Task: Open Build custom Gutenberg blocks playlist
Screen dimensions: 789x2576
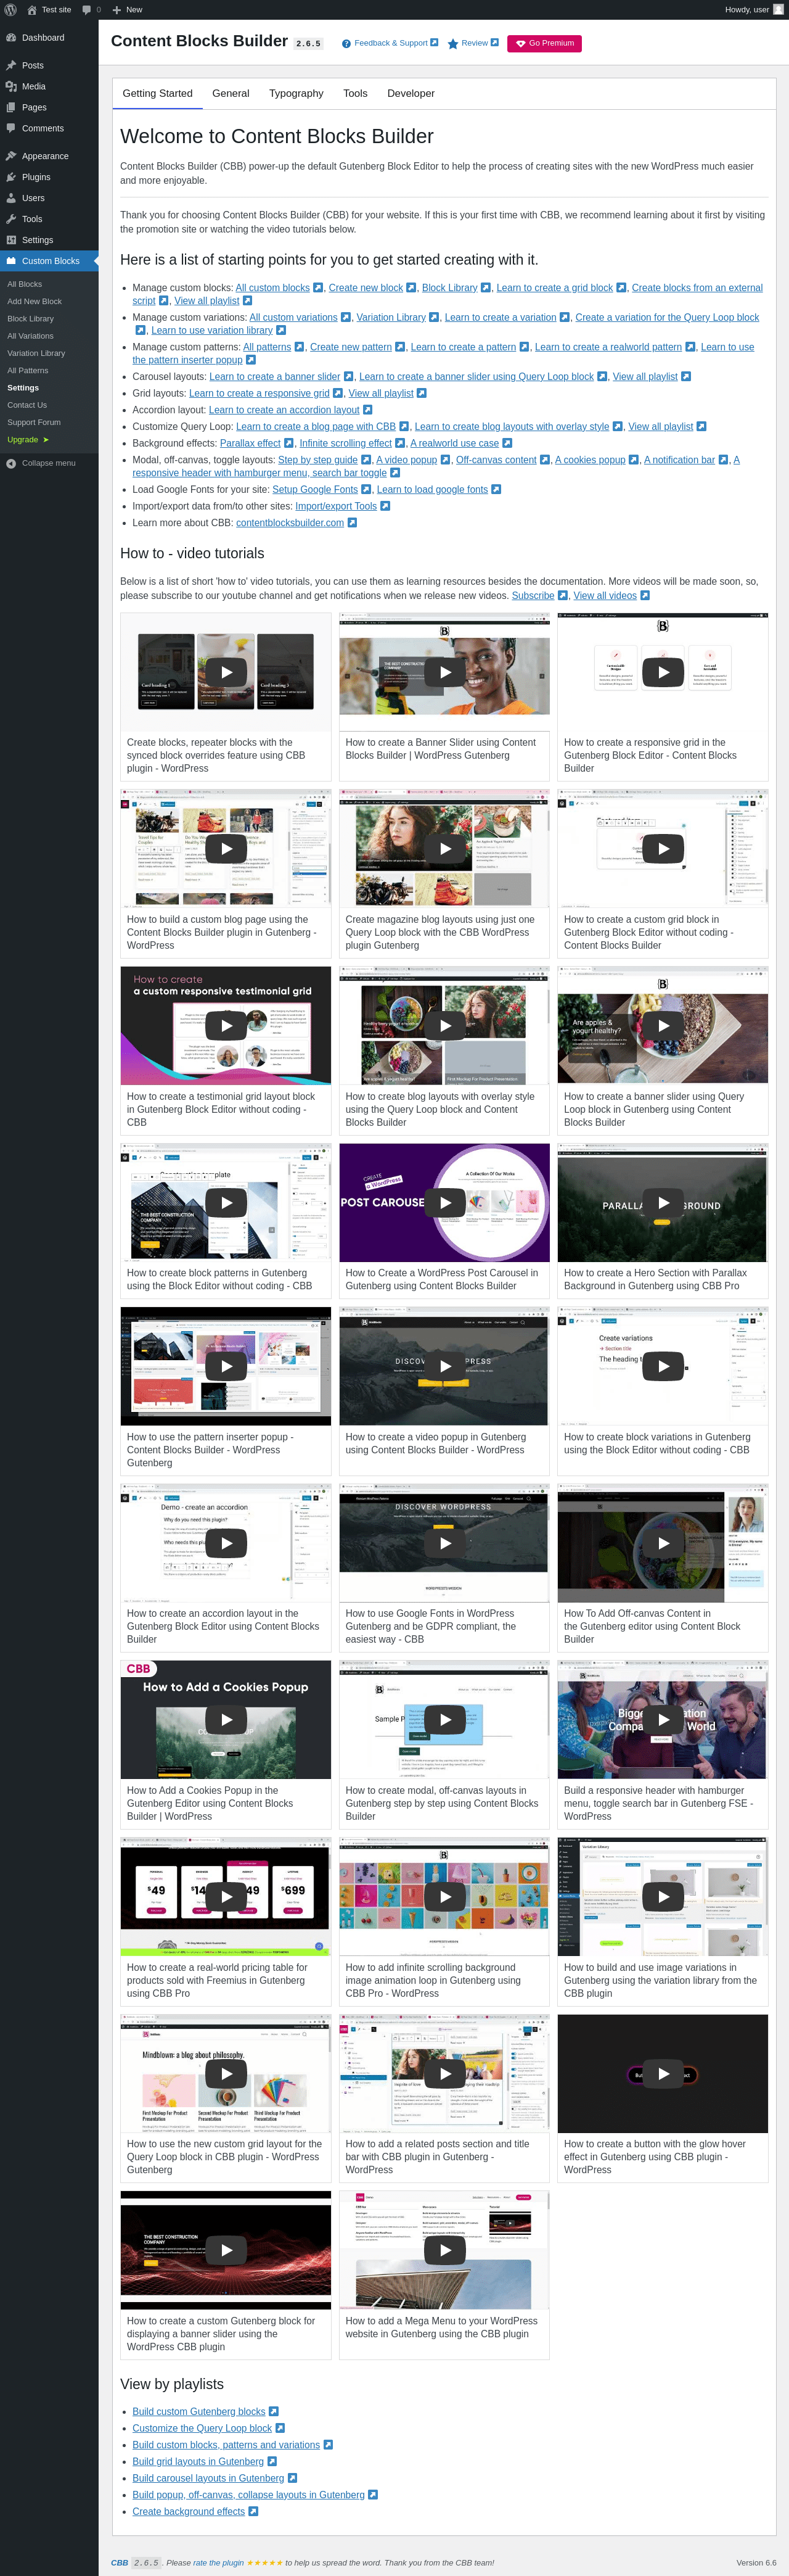Action: 198,2411
